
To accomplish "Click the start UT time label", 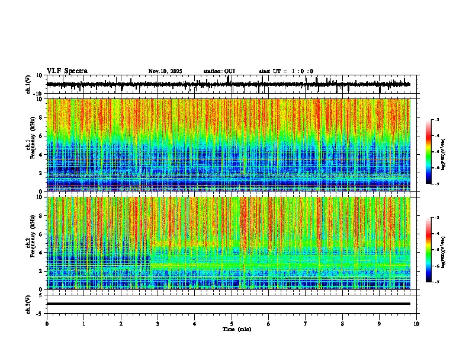I will point(286,71).
